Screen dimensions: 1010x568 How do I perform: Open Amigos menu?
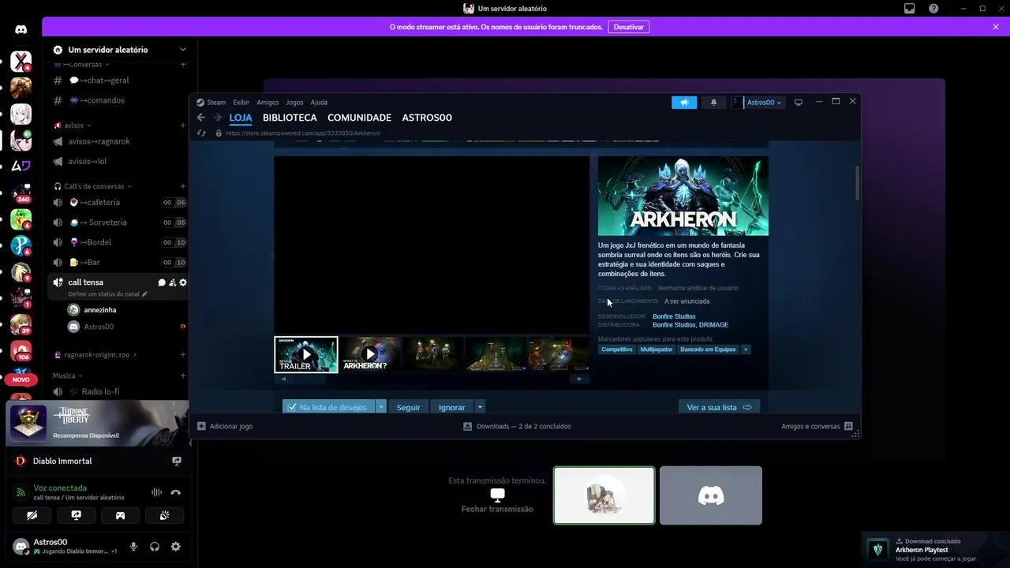[x=267, y=103]
